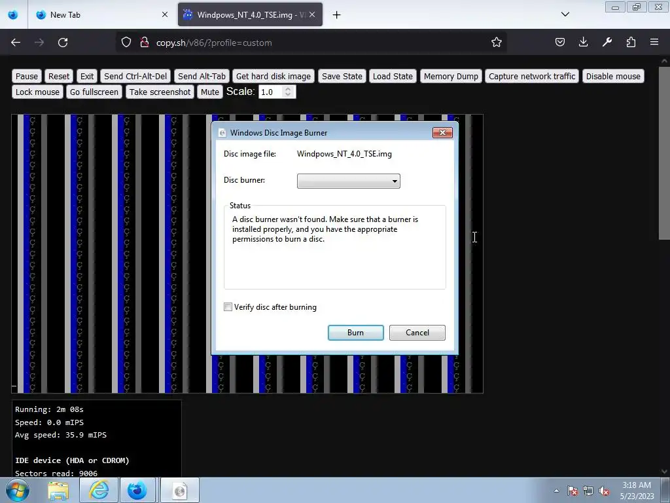Click the Sectors read: 9006 line
Screen dimensions: 670x503
tap(56, 473)
